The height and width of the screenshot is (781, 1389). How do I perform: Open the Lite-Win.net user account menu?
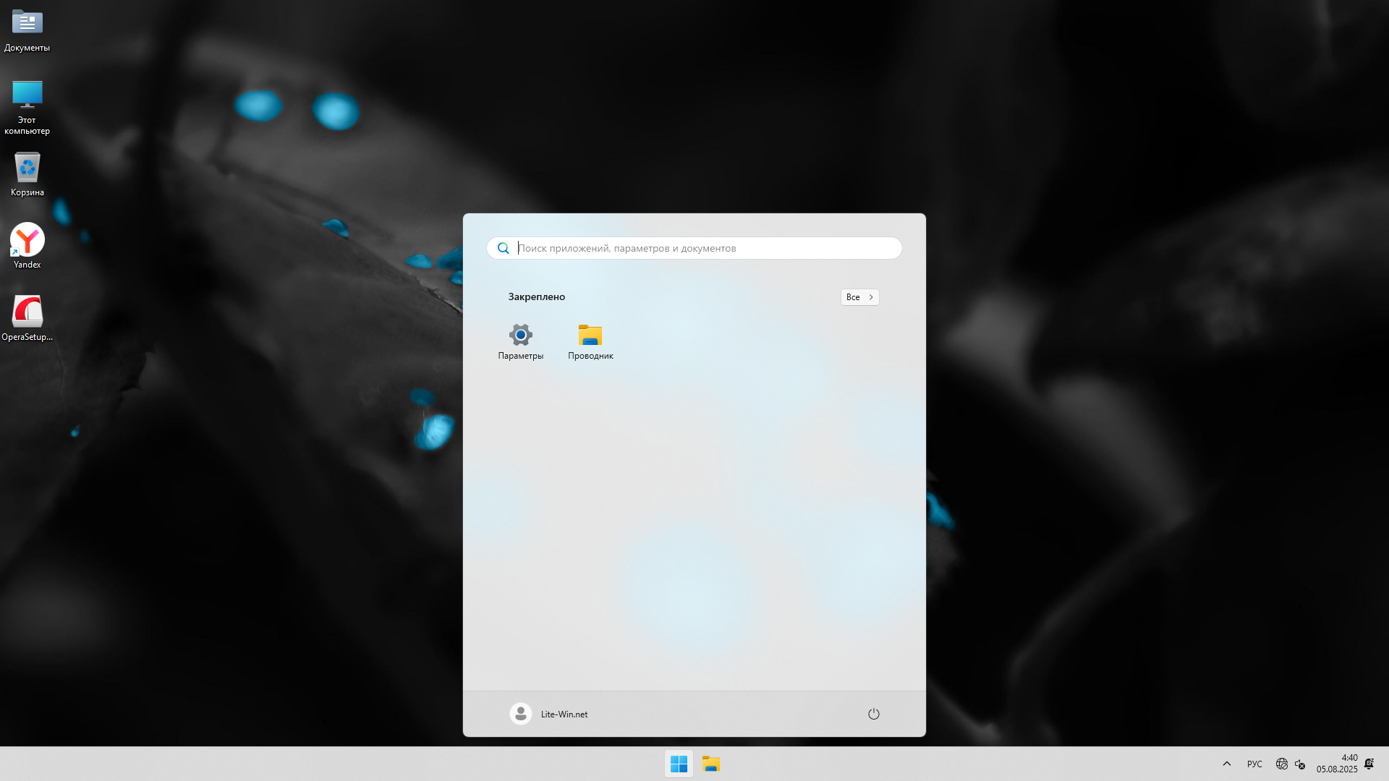(x=549, y=714)
